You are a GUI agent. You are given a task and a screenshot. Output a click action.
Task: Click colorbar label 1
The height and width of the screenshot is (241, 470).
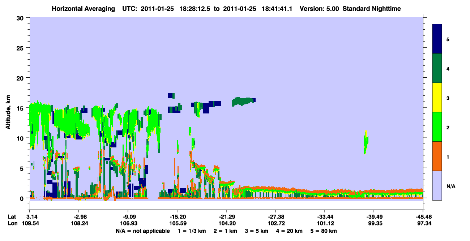point(448,156)
